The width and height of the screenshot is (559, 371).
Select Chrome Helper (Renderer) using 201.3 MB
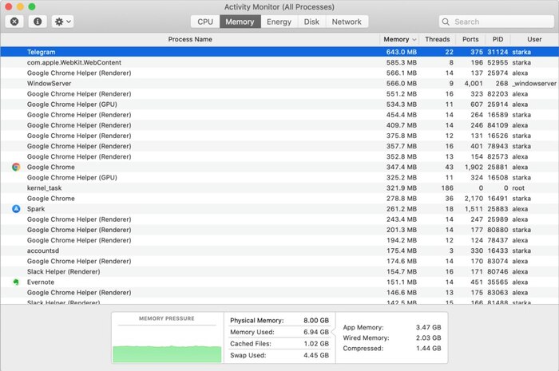click(x=279, y=230)
